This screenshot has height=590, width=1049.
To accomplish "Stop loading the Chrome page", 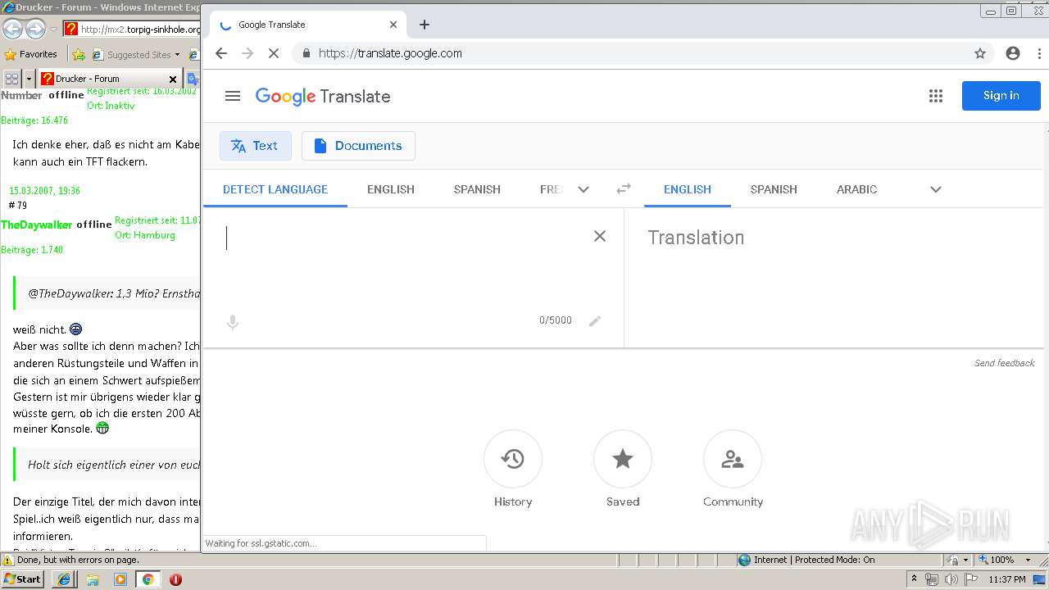I will (x=274, y=53).
